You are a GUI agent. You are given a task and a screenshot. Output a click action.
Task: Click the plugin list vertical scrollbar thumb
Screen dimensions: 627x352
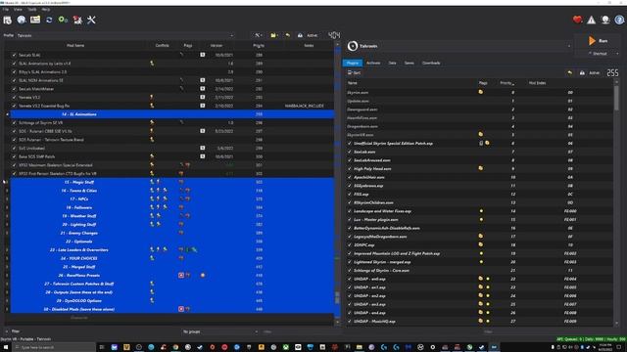[x=616, y=98]
